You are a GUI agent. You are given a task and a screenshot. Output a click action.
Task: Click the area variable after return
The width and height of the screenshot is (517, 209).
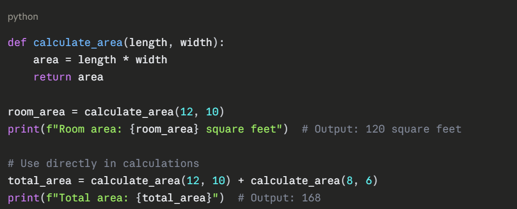tap(91, 77)
